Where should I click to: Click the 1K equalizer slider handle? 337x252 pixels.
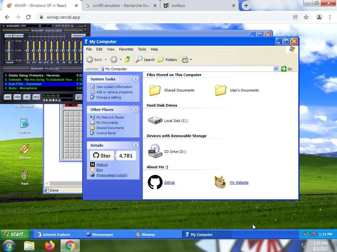[51, 51]
